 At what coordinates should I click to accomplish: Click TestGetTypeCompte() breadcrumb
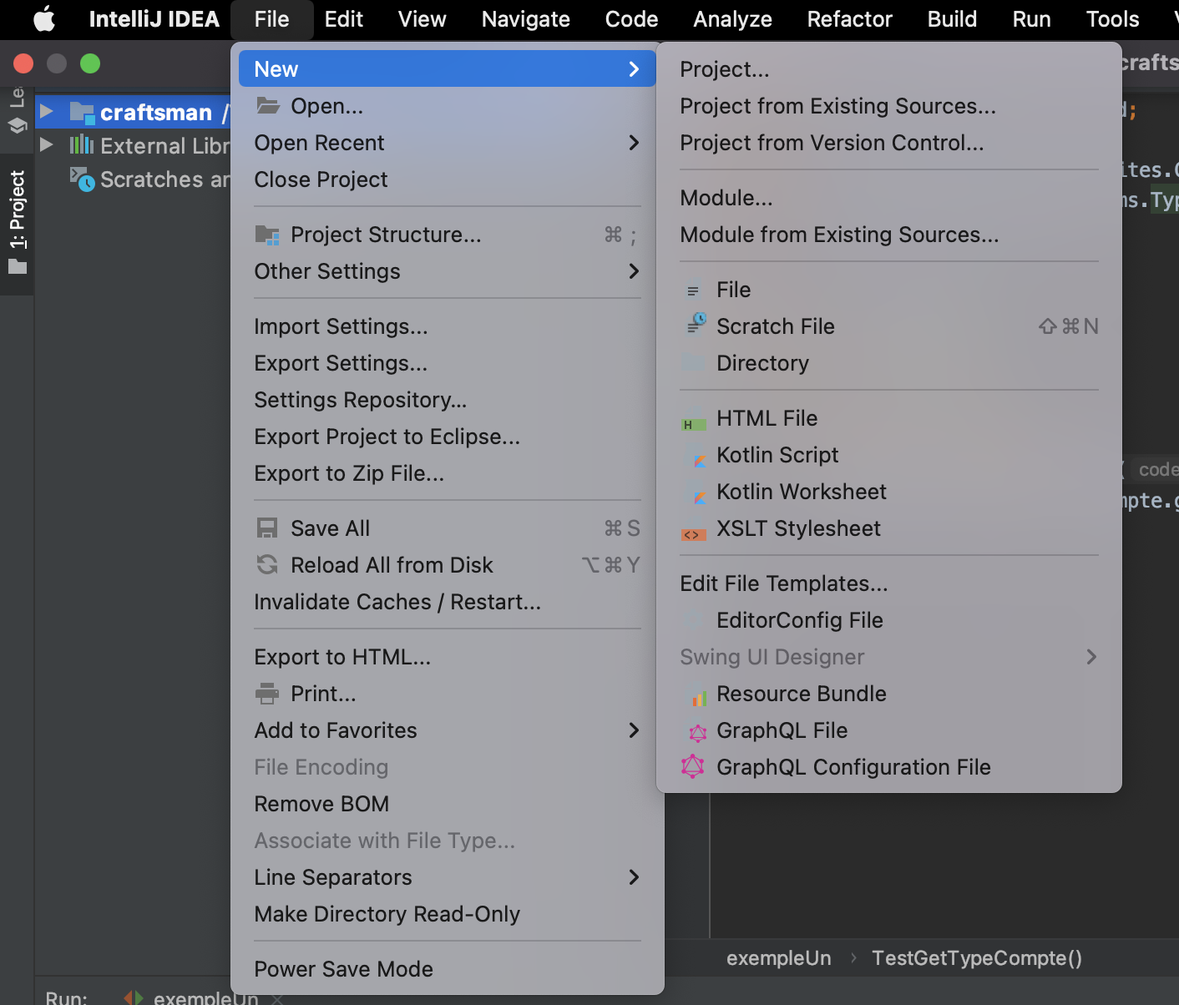click(977, 958)
